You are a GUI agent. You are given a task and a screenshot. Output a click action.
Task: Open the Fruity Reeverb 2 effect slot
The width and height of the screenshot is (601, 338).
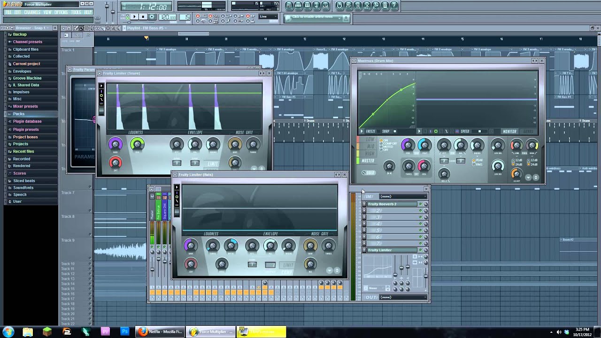click(x=392, y=204)
